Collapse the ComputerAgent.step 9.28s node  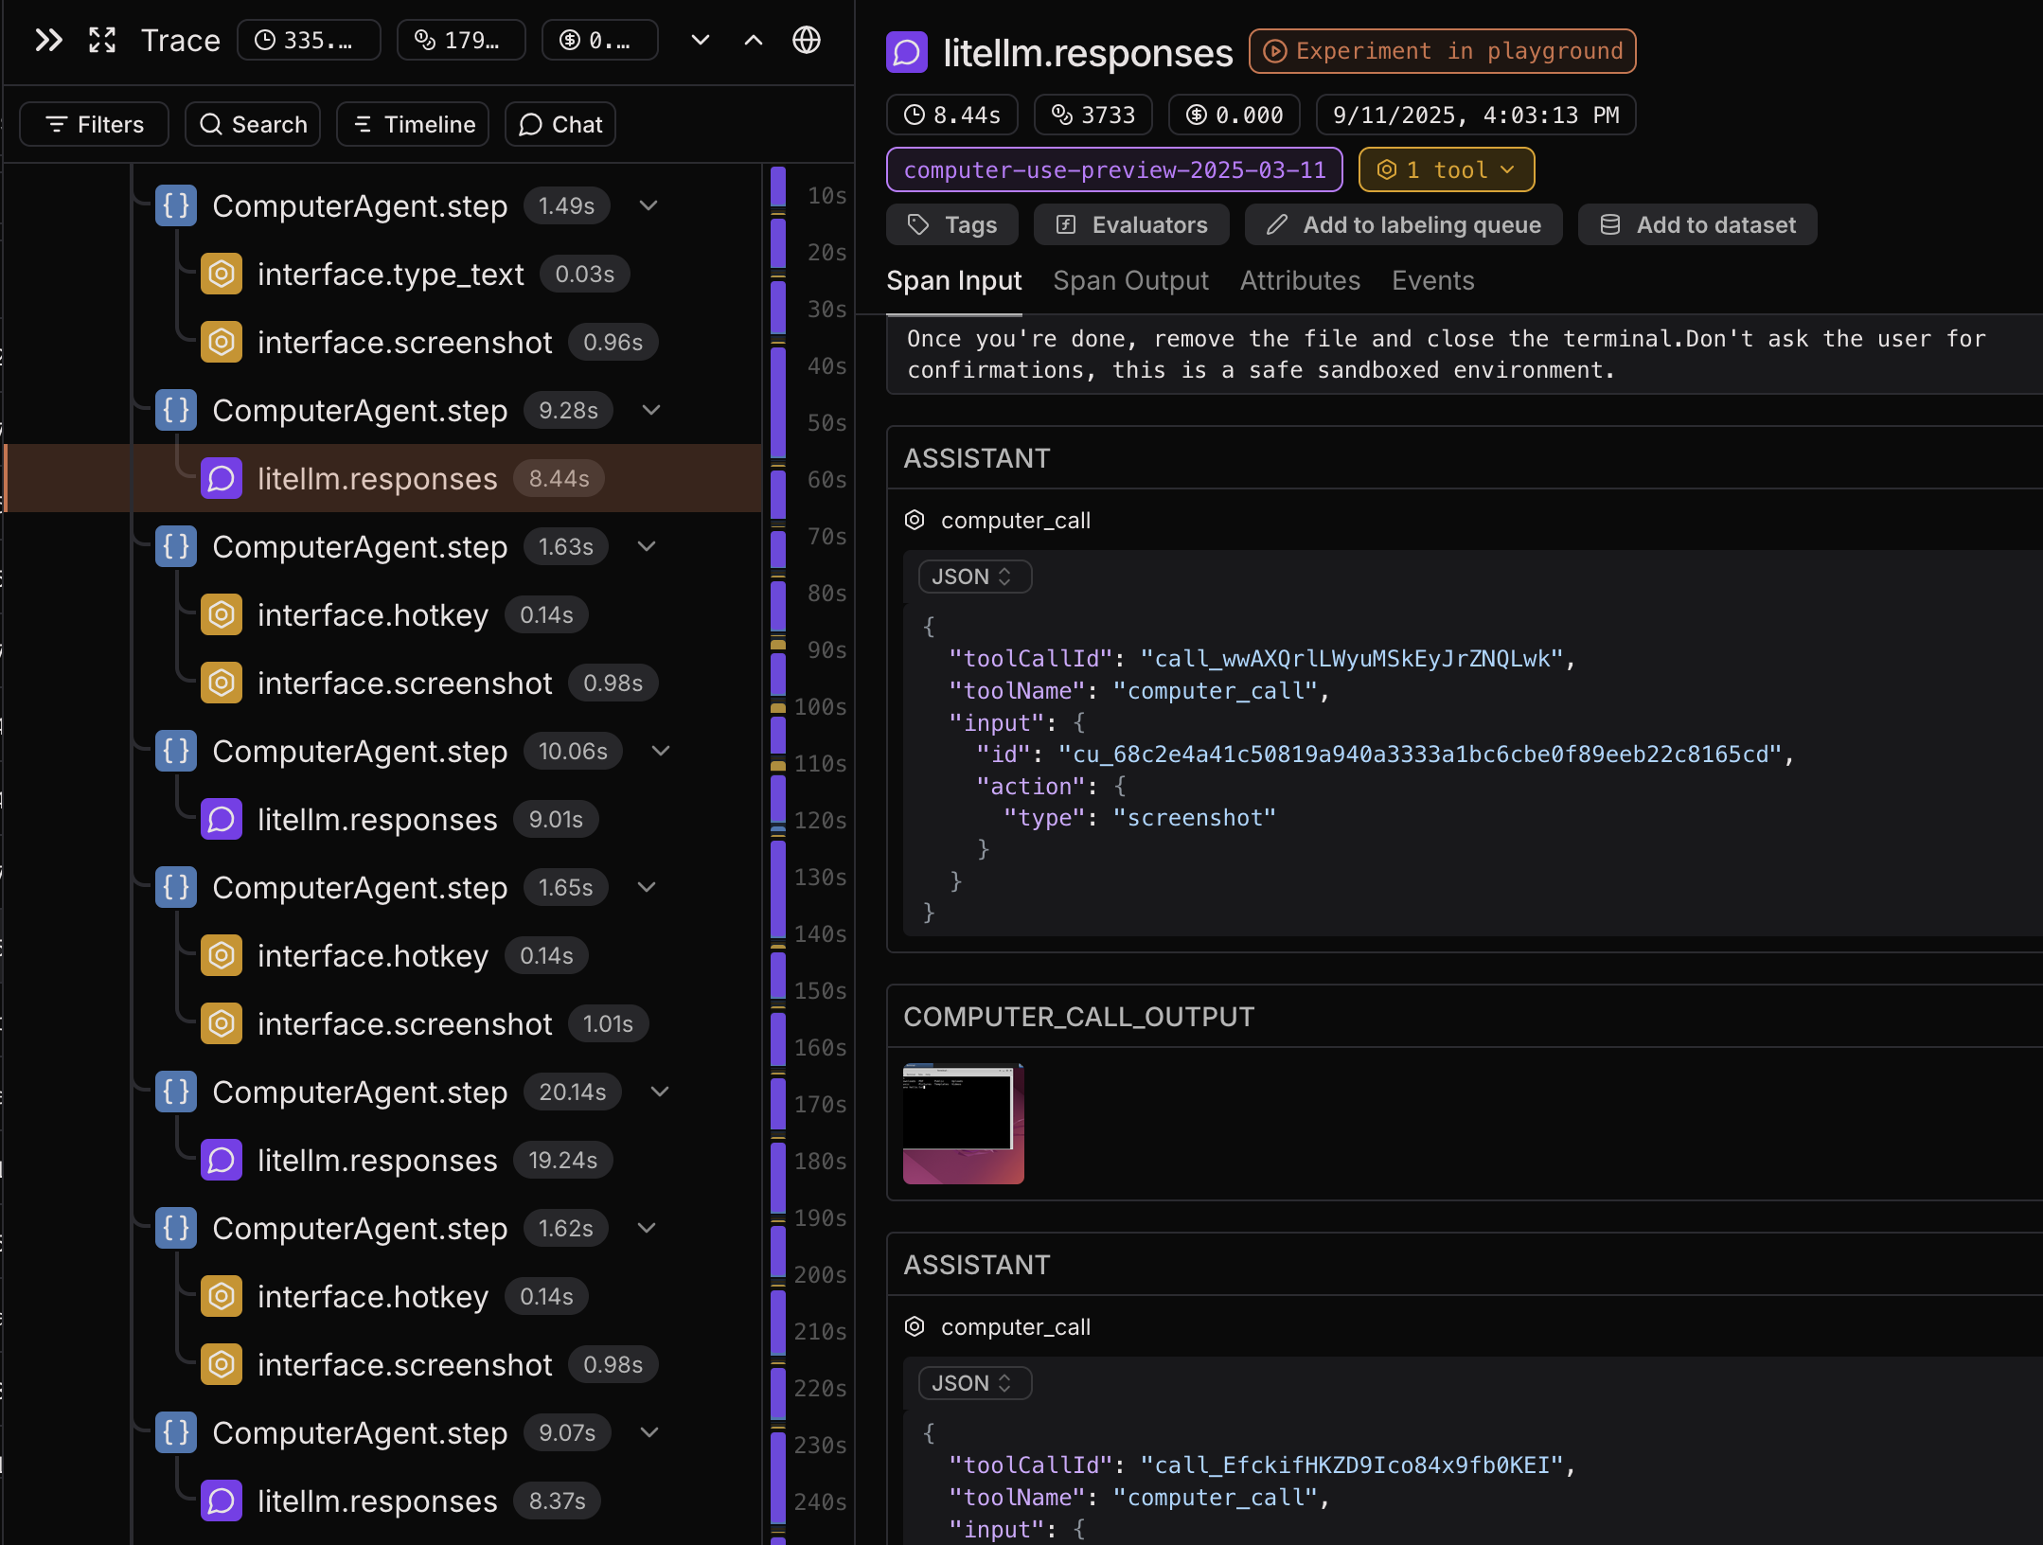[651, 411]
